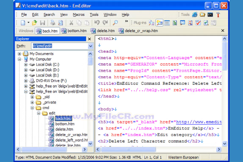Switch to the delete_cr_wrap.htm tab
Image resolution: width=243 pixels, height=162 pixels.
tap(138, 31)
